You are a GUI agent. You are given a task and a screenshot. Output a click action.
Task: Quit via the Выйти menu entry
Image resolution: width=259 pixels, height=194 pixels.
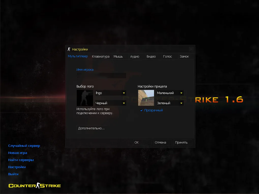coord(13,174)
